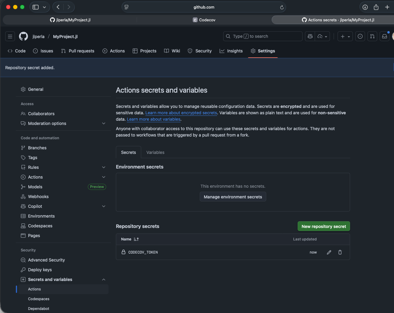The width and height of the screenshot is (394, 313).
Task: Open the pull requests icon in header
Action: click(x=372, y=37)
